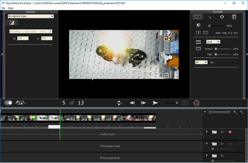Screen dimensions: 248x163
Task: Open the capture type dropdown
Action: point(52,16)
